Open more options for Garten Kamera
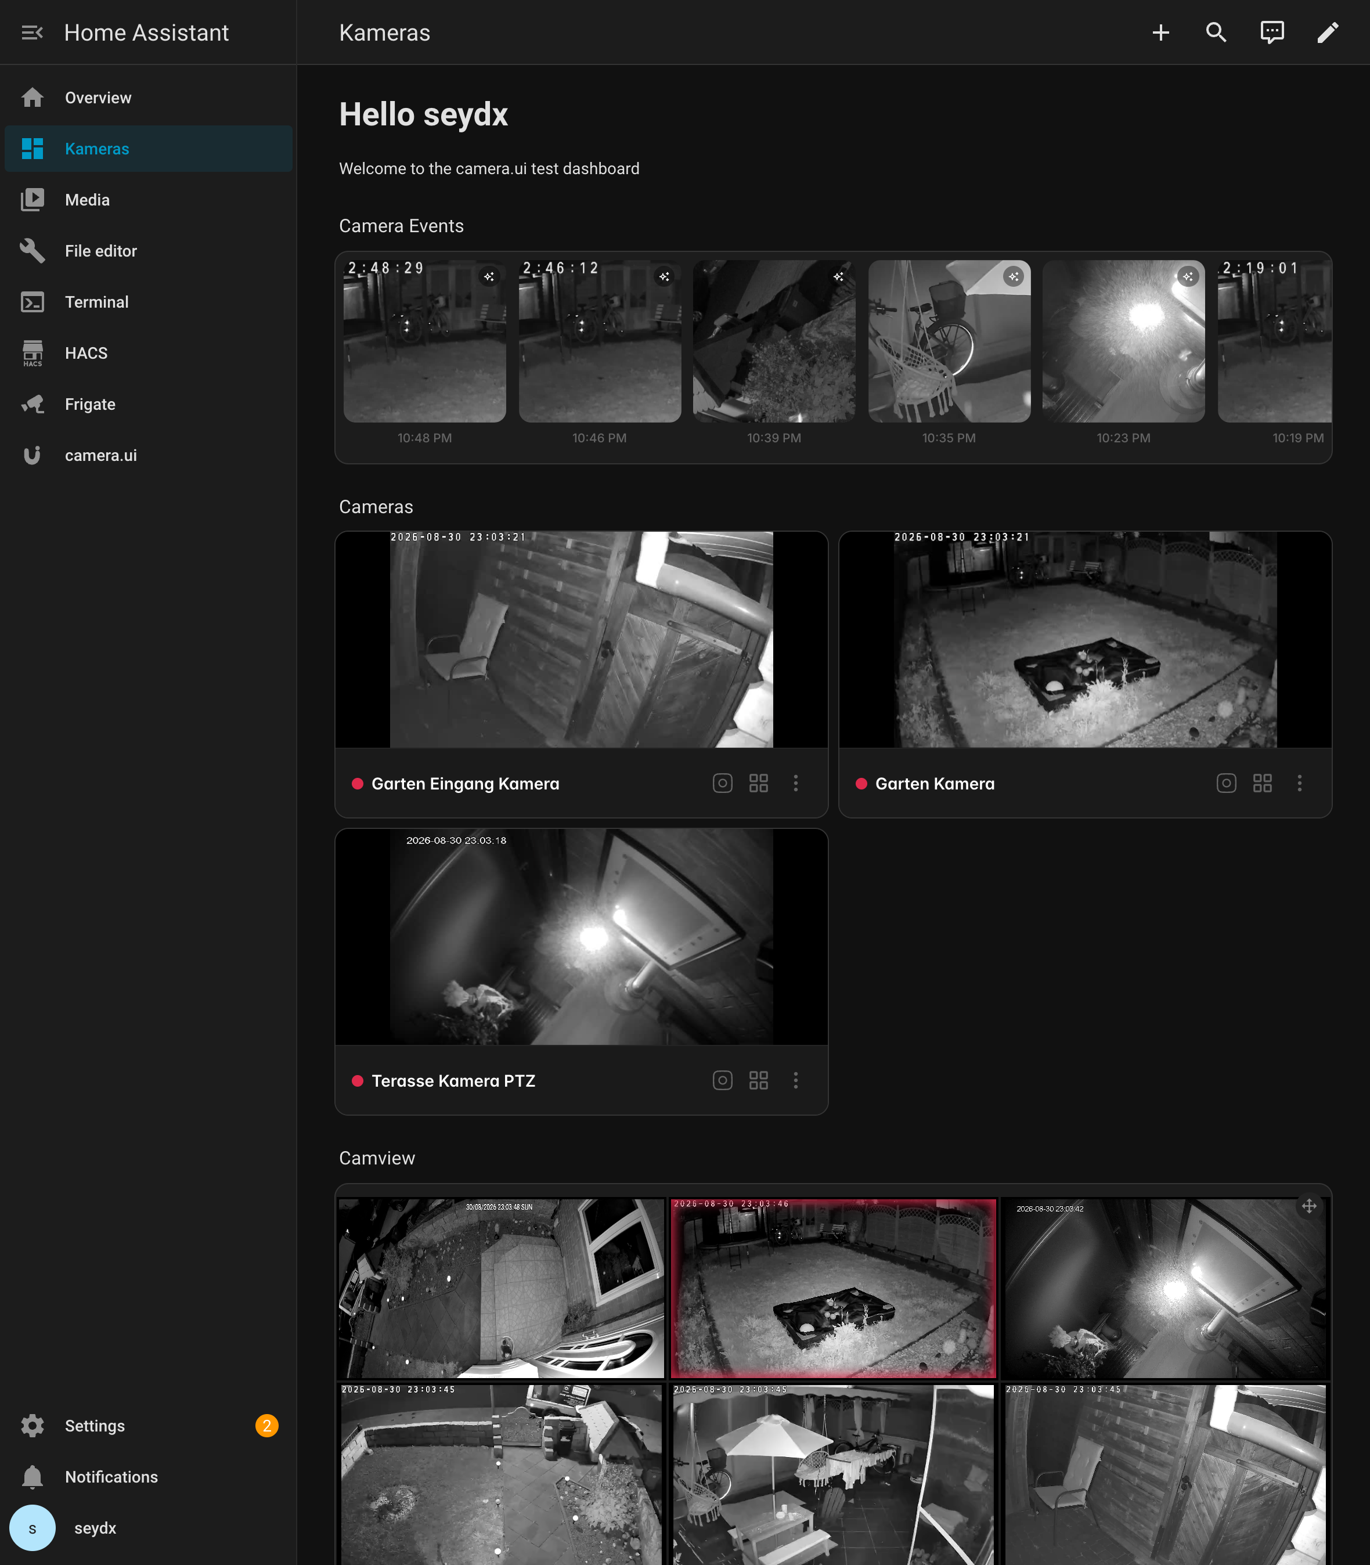The width and height of the screenshot is (1370, 1565). tap(1300, 784)
